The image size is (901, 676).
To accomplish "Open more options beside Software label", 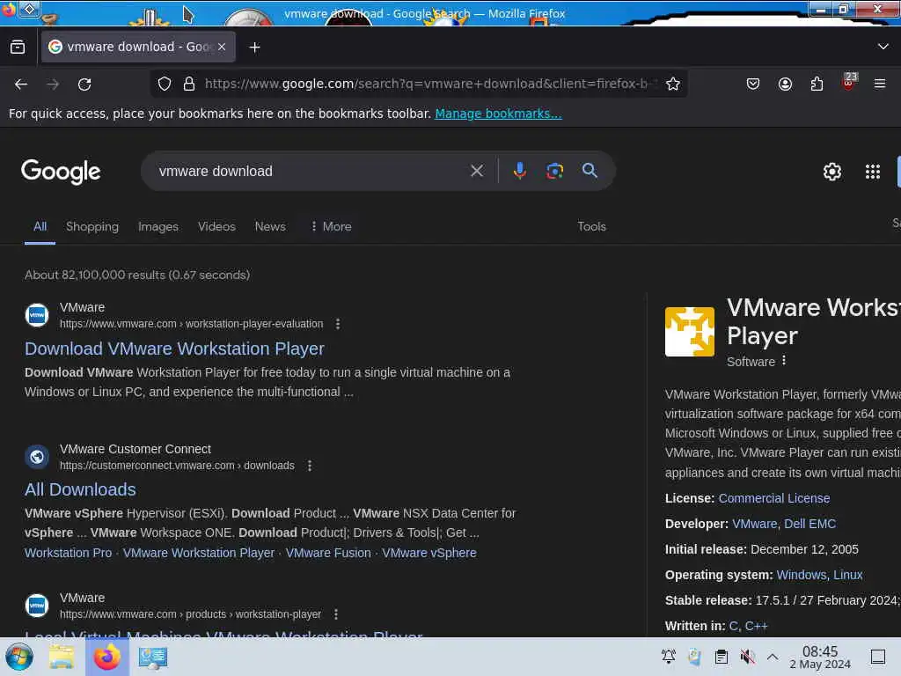I will click(x=784, y=360).
